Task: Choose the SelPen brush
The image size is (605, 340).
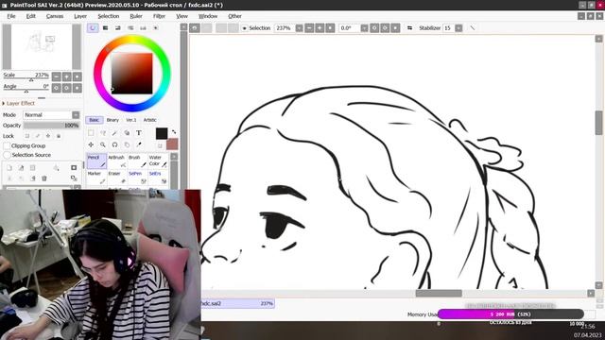Action: click(137, 178)
